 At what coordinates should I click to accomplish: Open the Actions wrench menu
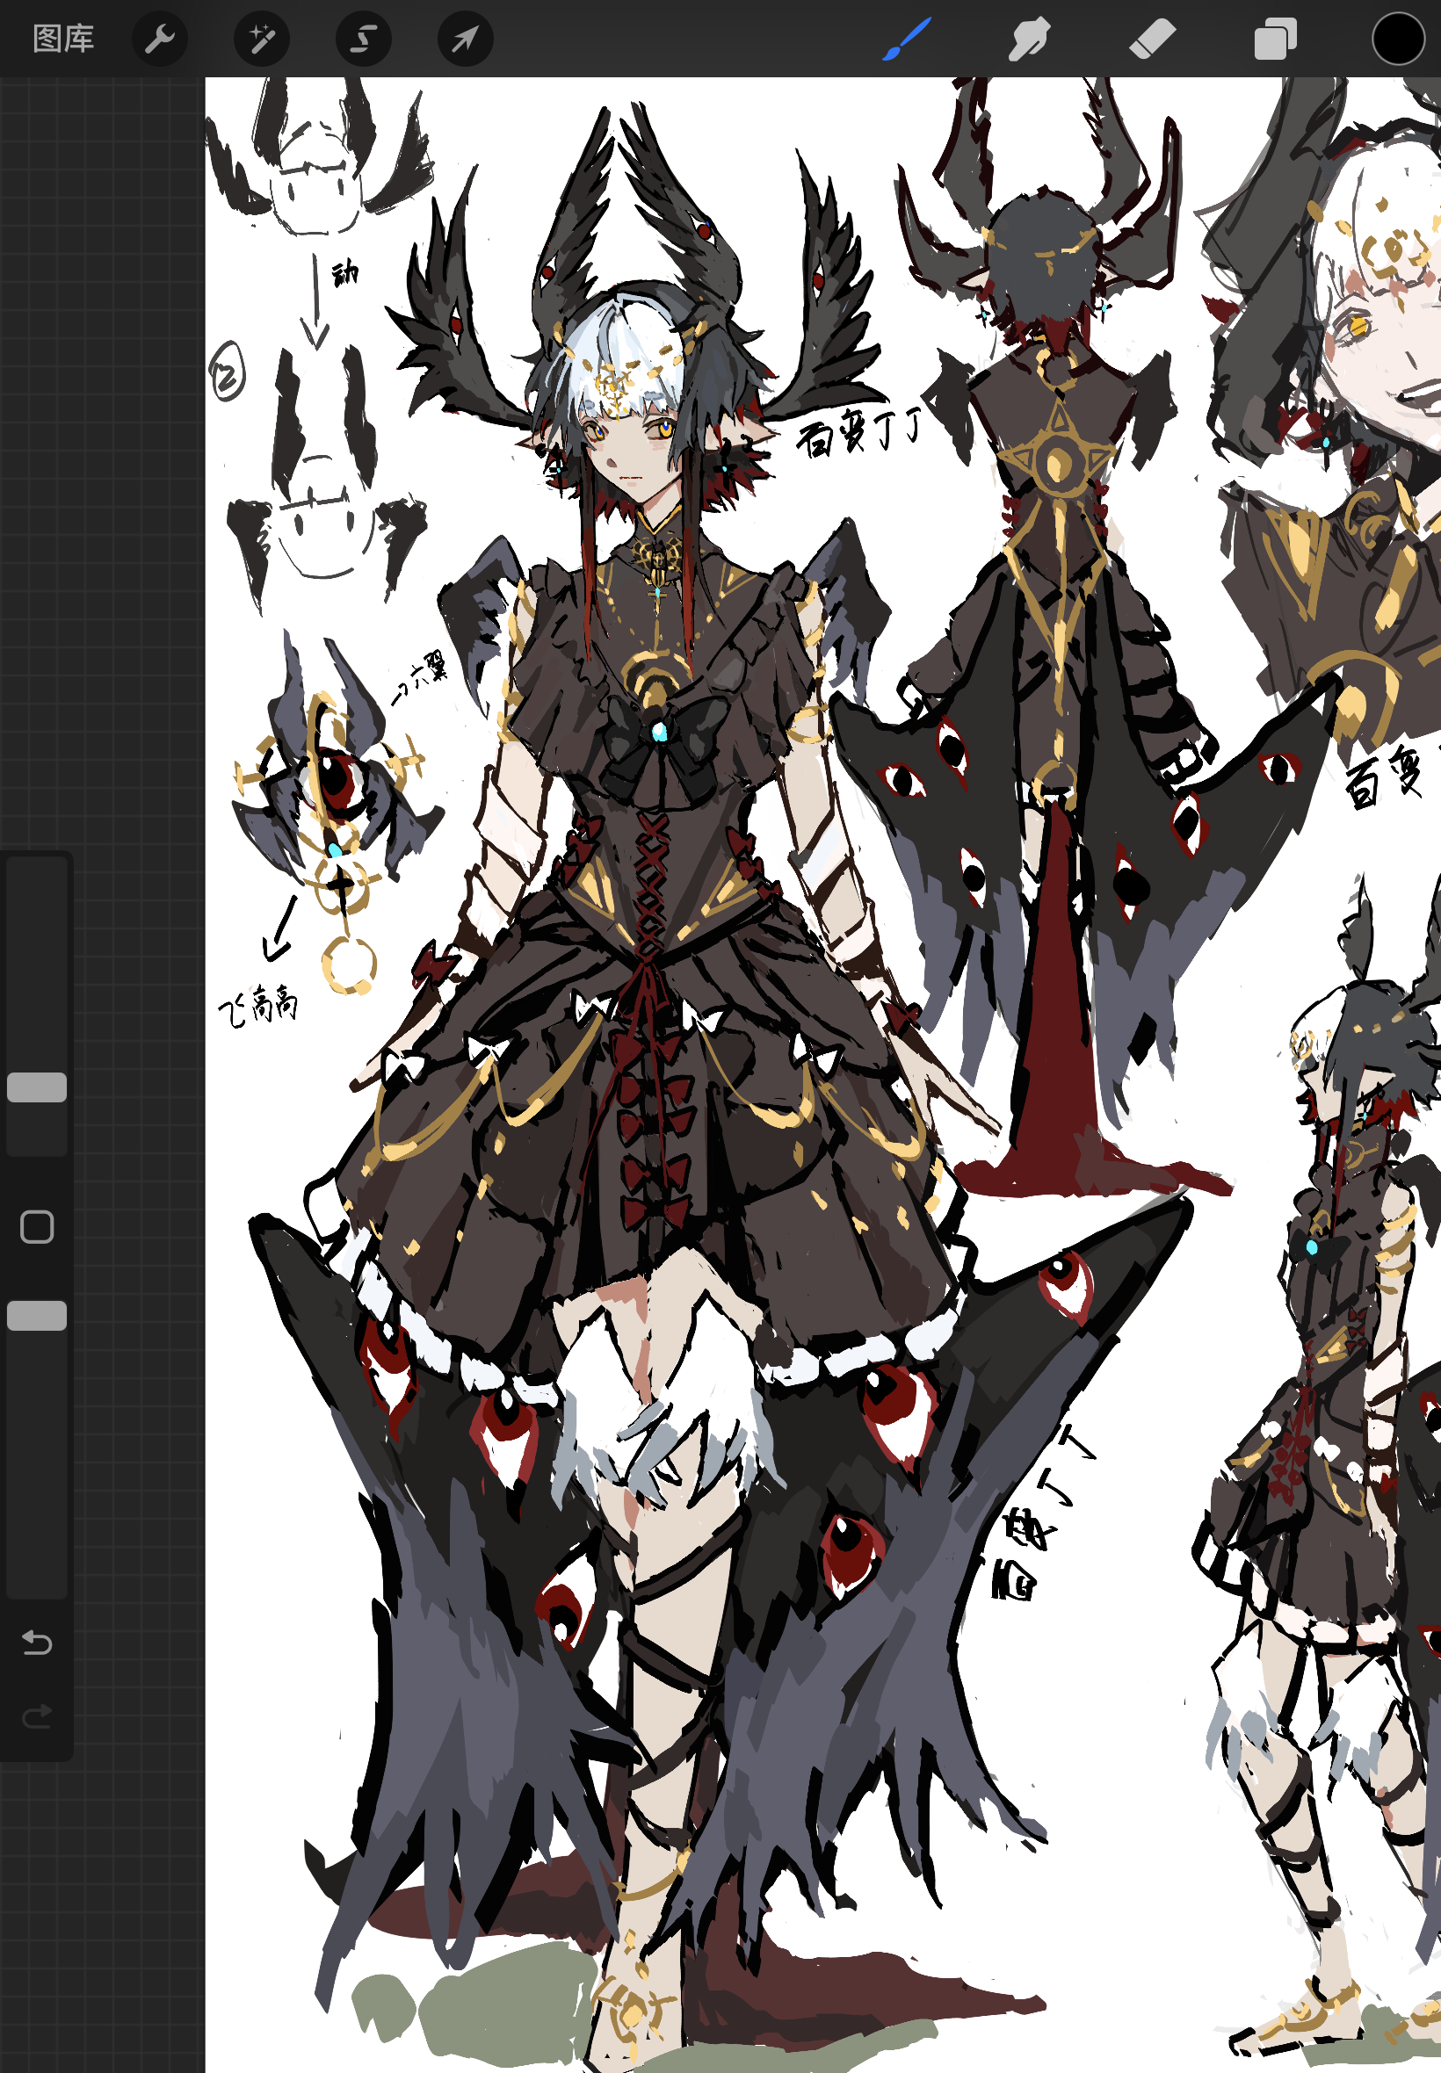click(160, 39)
